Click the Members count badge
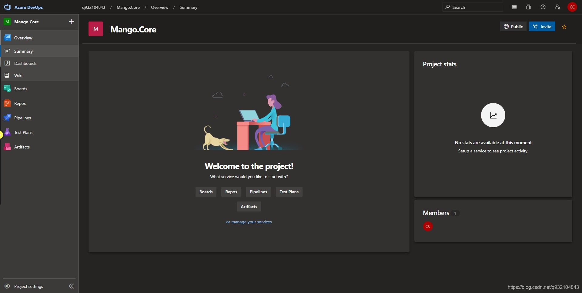582x293 pixels. point(455,213)
